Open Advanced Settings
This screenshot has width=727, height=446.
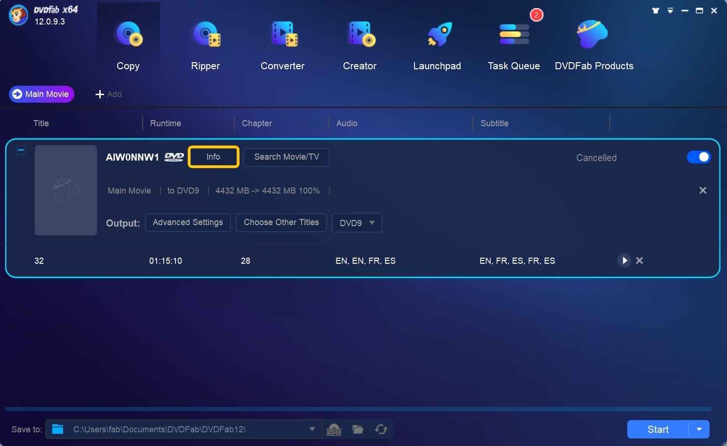[188, 222]
